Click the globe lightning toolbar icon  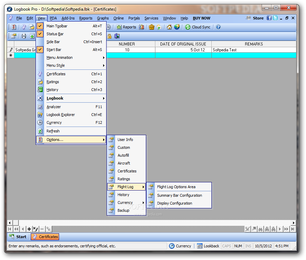pos(177,27)
